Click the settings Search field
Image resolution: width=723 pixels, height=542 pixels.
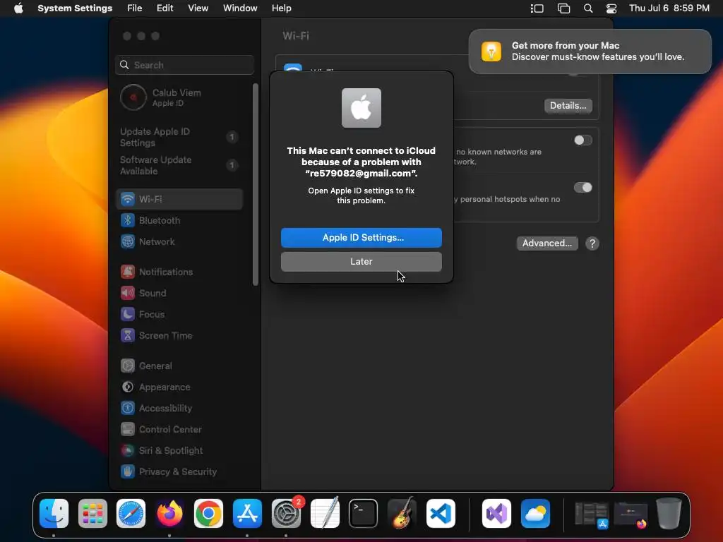tap(184, 65)
